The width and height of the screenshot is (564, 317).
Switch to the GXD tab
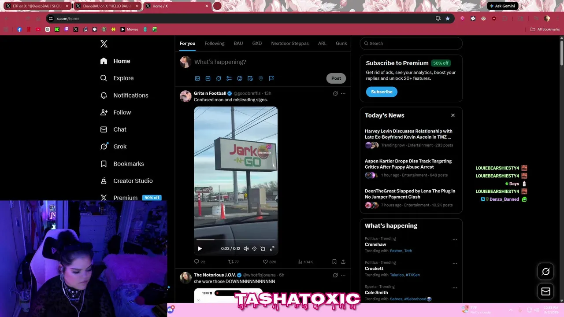pos(257,43)
